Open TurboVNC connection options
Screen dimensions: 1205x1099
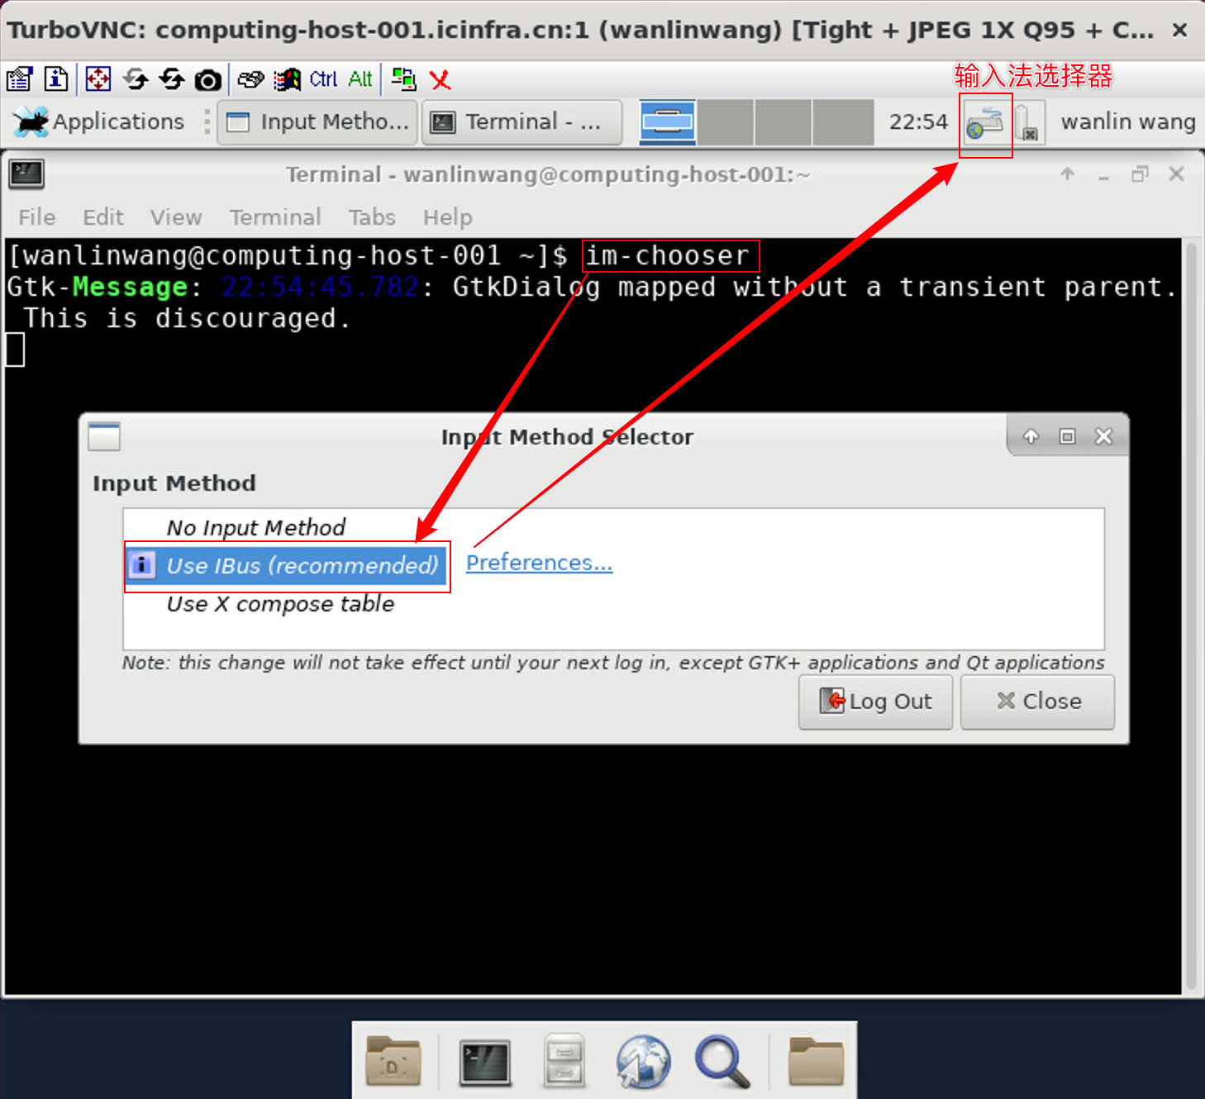[x=19, y=79]
